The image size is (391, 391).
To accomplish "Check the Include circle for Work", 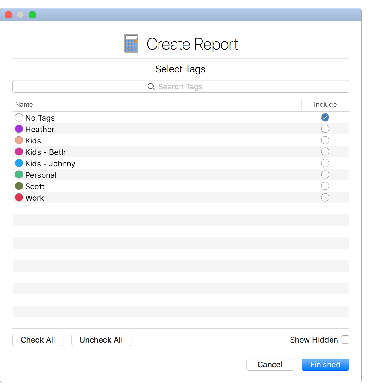I will point(325,197).
